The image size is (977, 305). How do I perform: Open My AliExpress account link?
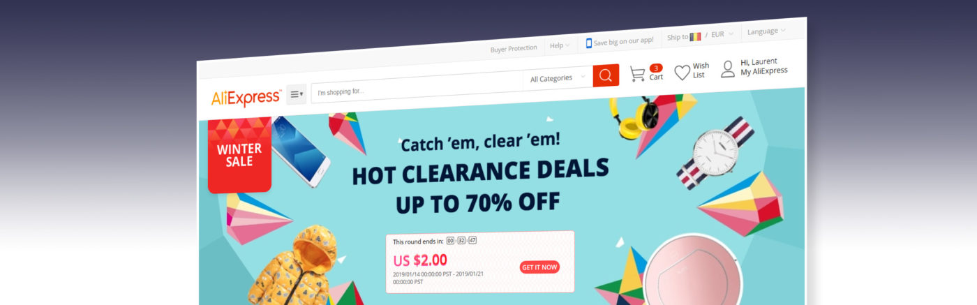click(764, 70)
